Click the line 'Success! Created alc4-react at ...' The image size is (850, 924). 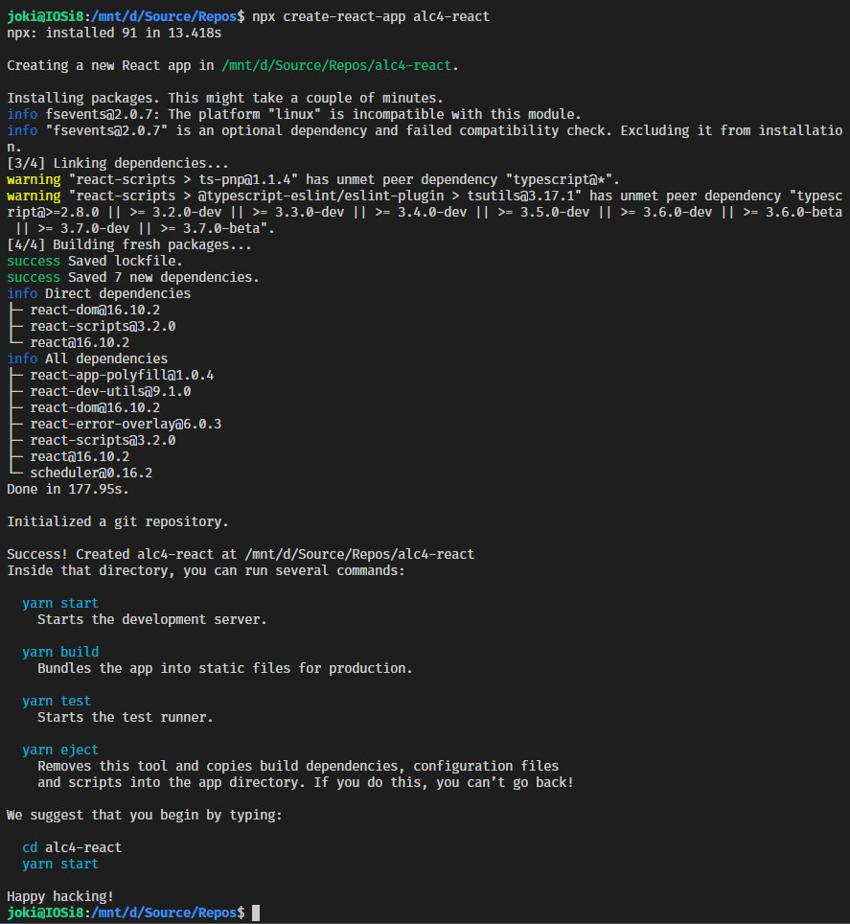241,555
